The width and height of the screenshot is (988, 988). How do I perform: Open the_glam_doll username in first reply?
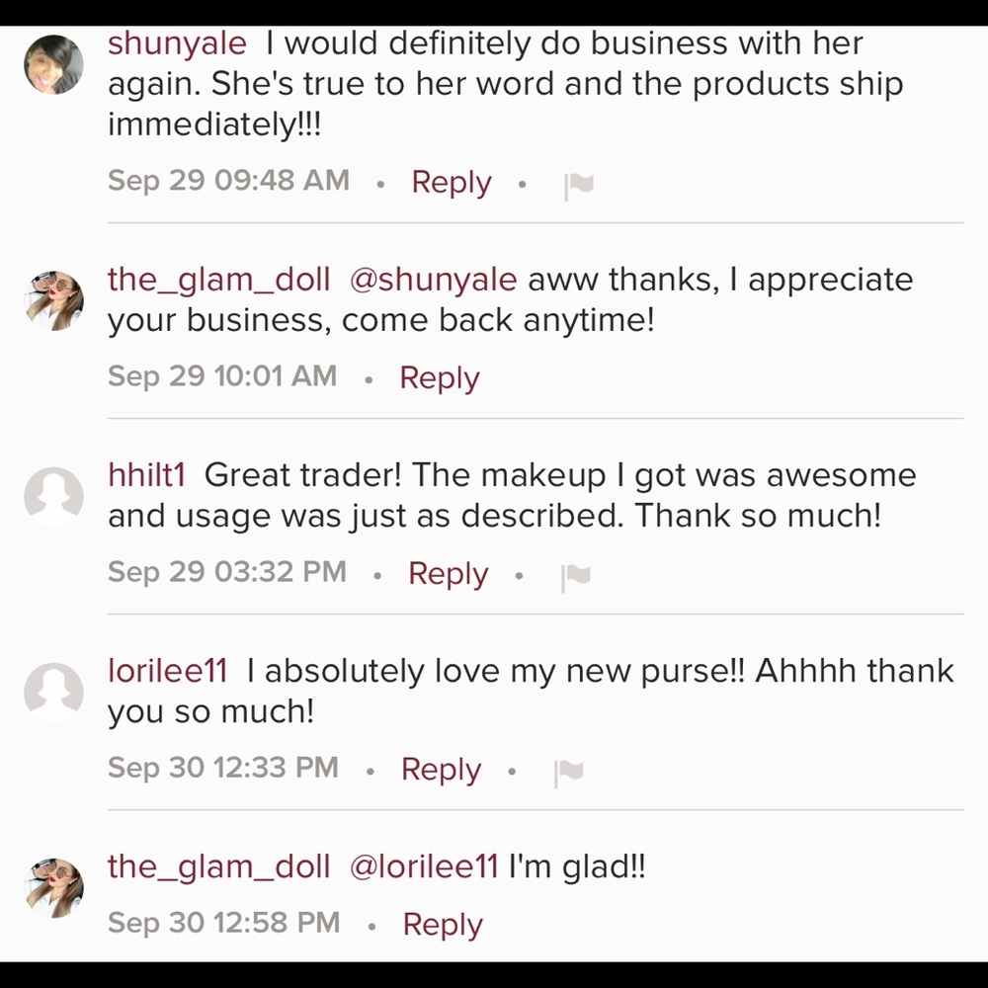(218, 280)
